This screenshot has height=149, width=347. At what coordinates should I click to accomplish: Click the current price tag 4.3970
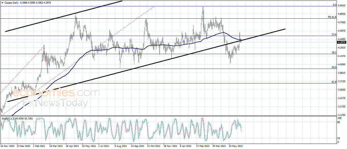[x=341, y=42]
